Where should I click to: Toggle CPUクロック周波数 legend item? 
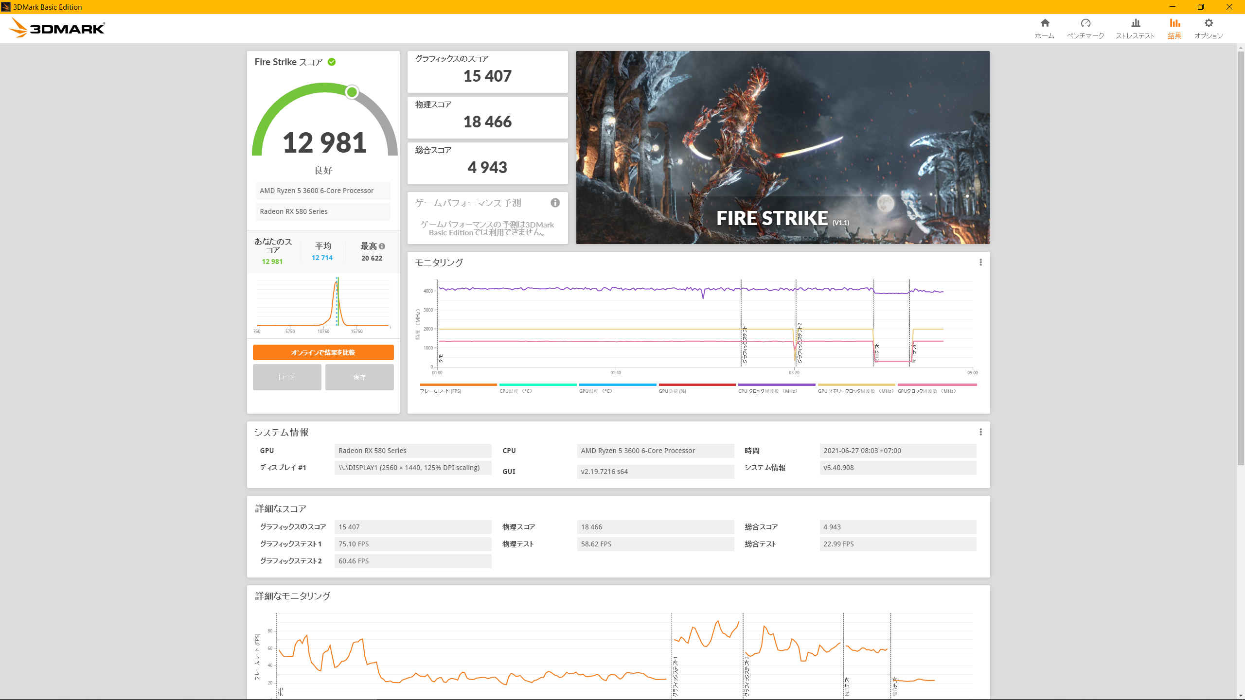(776, 388)
